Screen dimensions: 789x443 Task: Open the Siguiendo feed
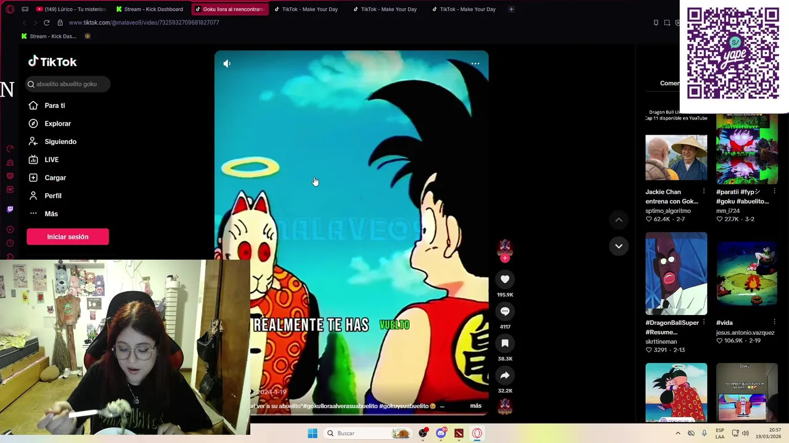tap(52, 142)
